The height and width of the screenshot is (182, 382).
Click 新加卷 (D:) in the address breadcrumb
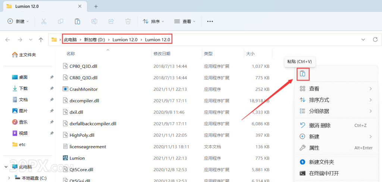point(94,39)
